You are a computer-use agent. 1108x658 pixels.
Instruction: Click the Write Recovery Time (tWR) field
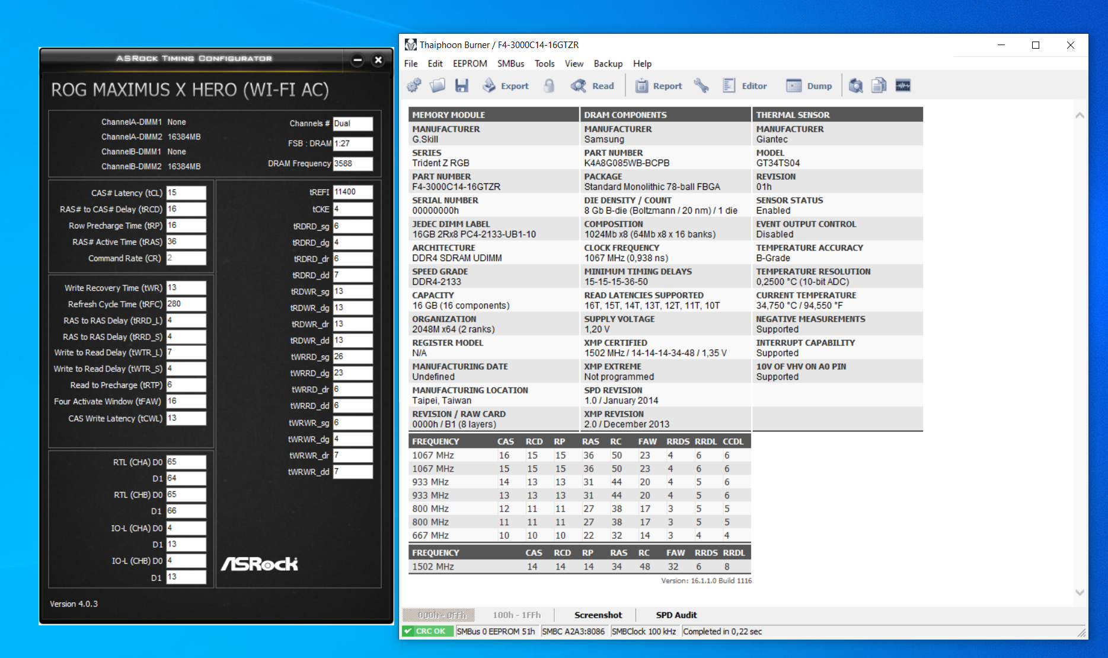[186, 288]
